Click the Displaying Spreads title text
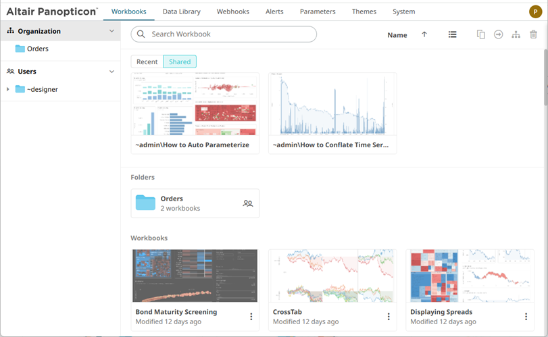Viewport: 548px width, 337px height. point(441,312)
